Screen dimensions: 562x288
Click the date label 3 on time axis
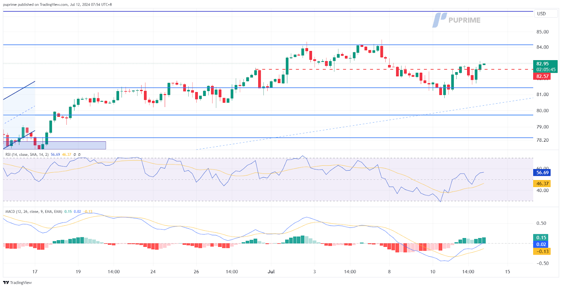click(x=314, y=272)
